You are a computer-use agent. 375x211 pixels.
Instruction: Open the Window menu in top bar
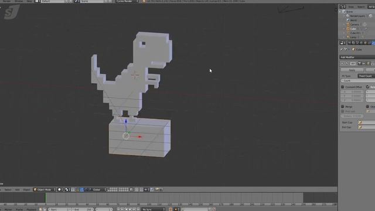click(x=19, y=1)
